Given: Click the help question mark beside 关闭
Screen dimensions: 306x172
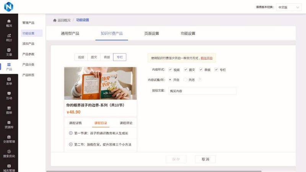Looking at the screenshot, I should (200, 80).
